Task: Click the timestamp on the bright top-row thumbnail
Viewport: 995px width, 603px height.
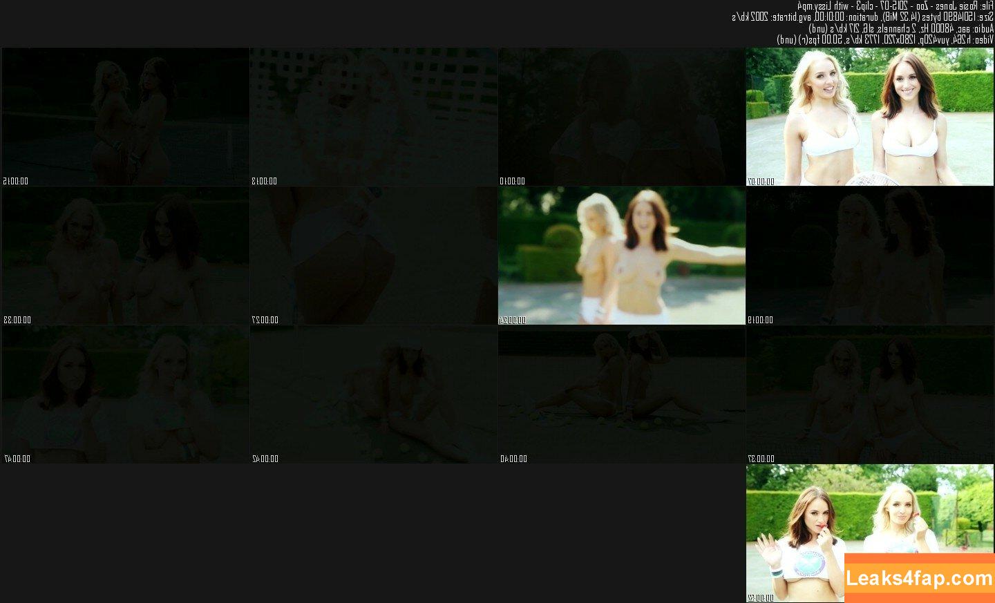Action: point(761,181)
